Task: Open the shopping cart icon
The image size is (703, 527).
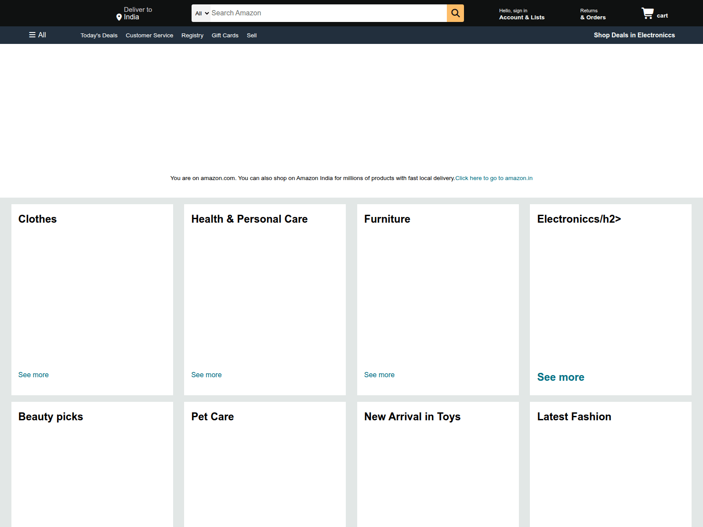Action: 648,13
